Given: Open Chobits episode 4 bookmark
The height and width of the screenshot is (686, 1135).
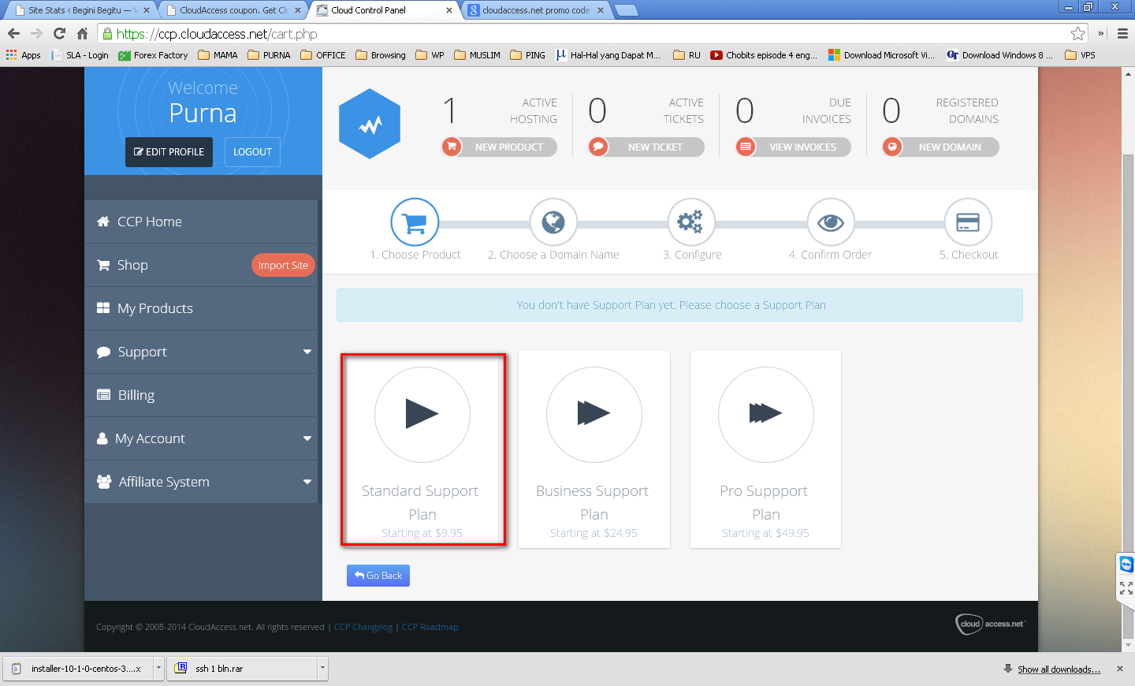Looking at the screenshot, I should [x=764, y=55].
